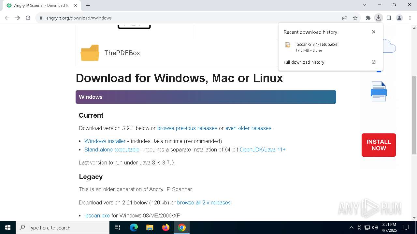Download the Windows installer
The image size is (417, 234).
point(105,141)
